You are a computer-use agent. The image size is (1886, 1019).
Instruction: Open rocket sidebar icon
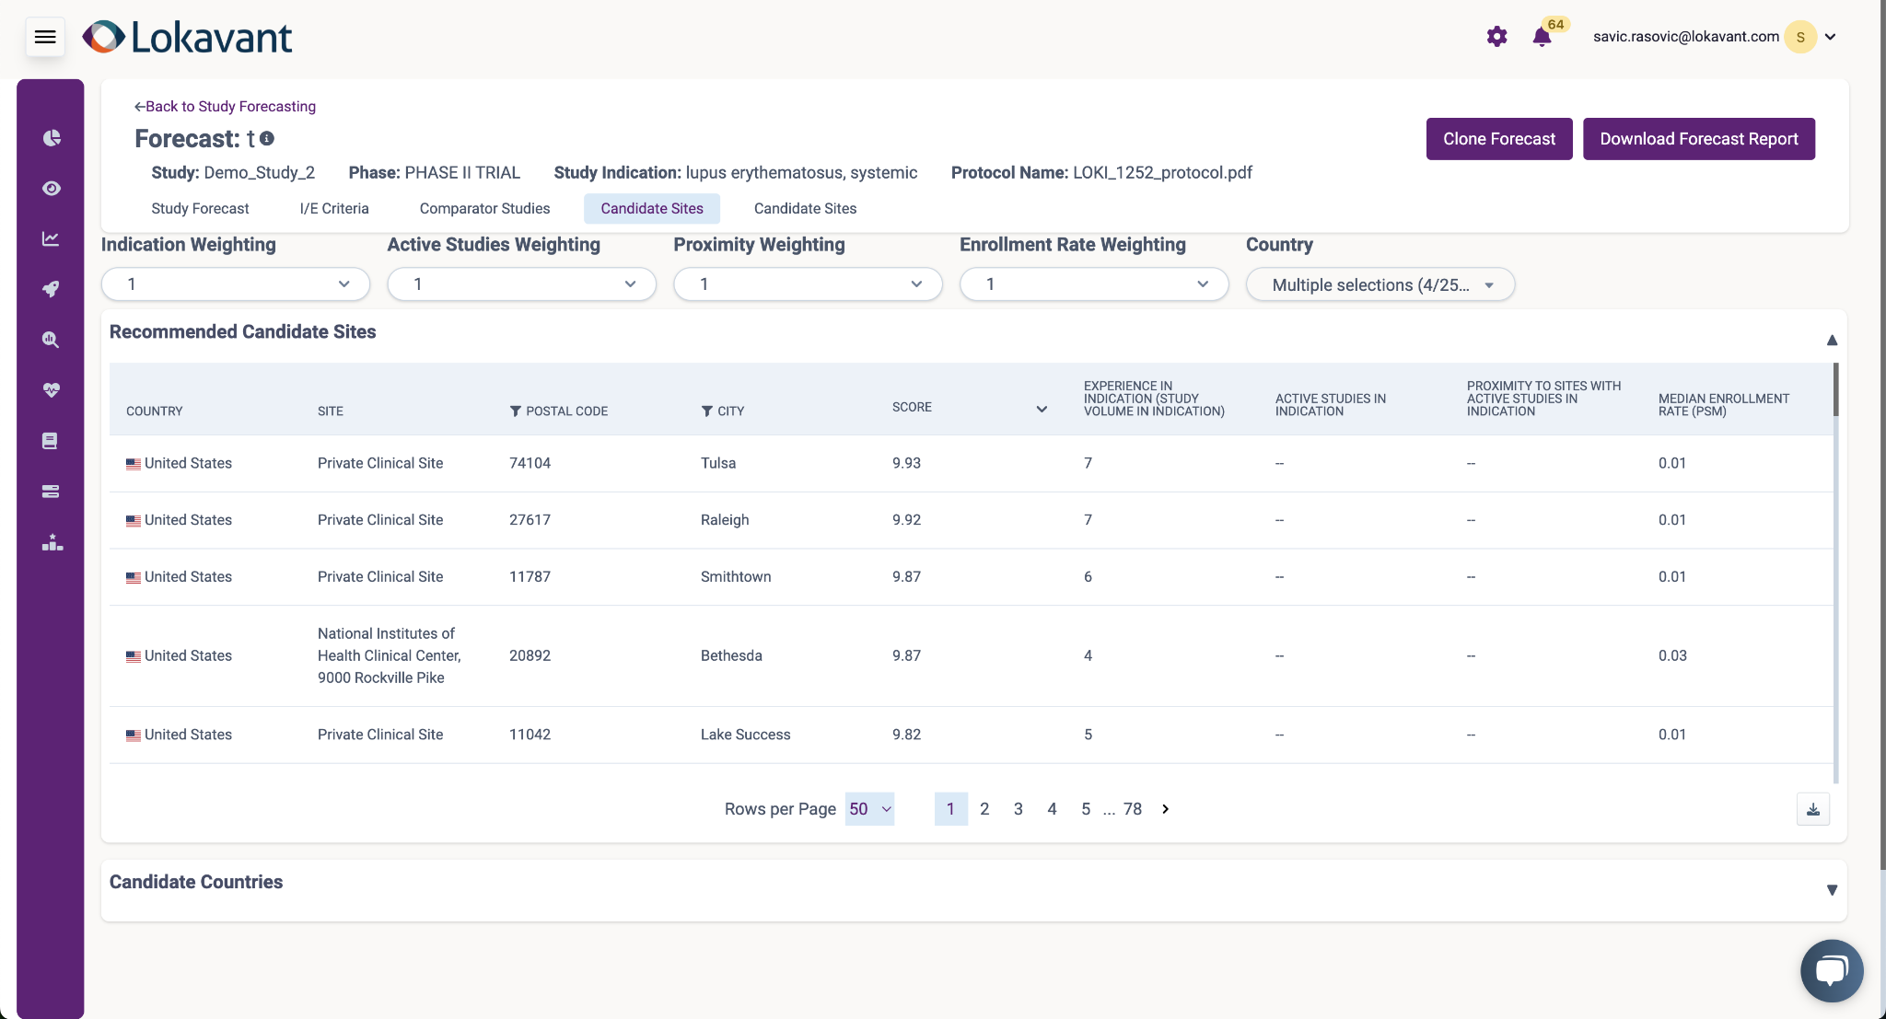tap(52, 289)
